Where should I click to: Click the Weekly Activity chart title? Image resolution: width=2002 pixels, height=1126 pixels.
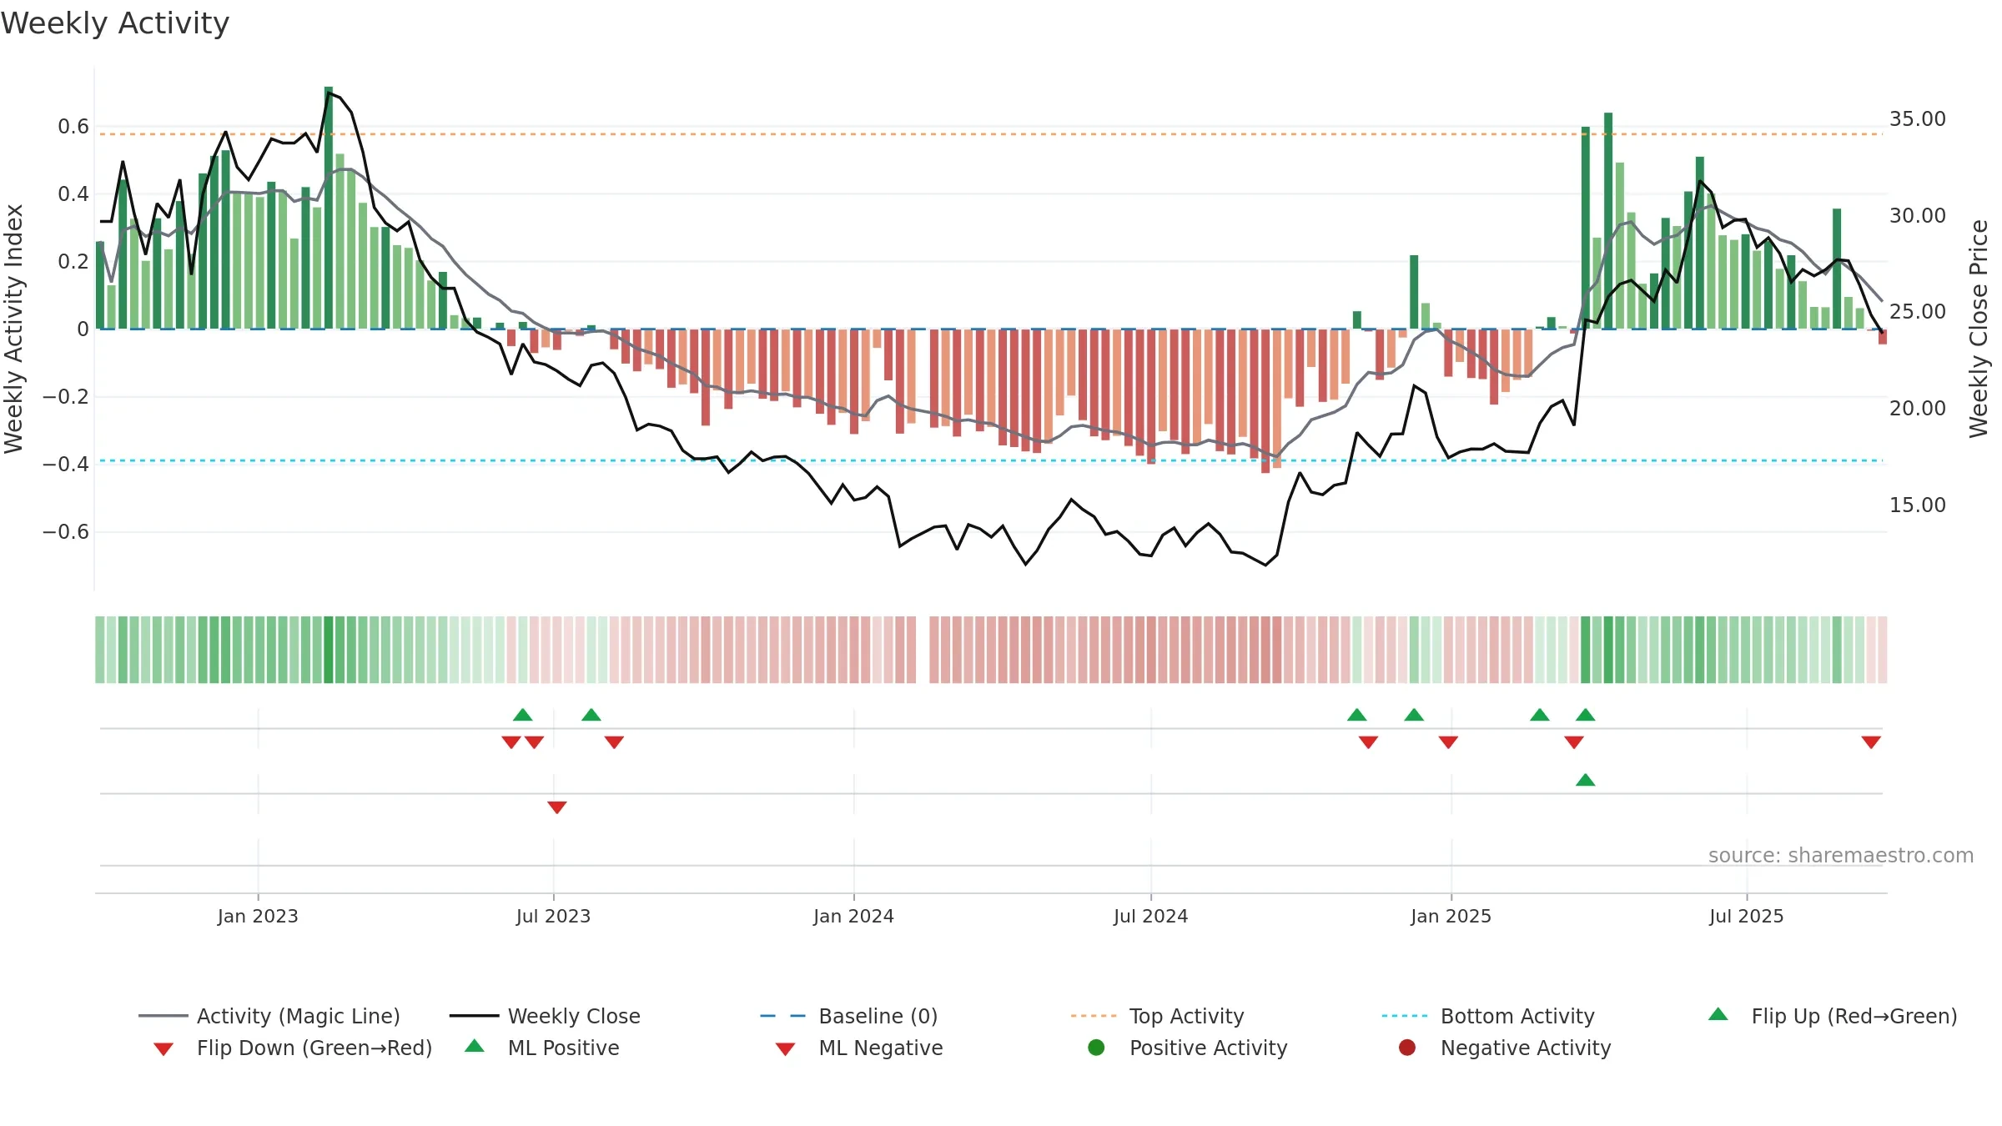[x=115, y=23]
